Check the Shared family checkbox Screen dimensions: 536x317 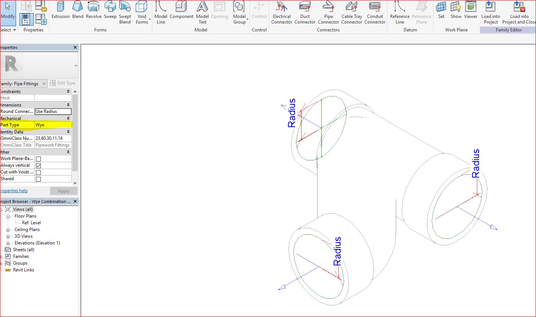coord(38,179)
